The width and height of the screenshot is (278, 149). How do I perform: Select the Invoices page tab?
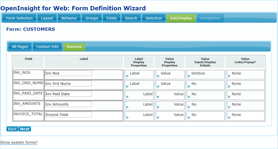tap(74, 47)
